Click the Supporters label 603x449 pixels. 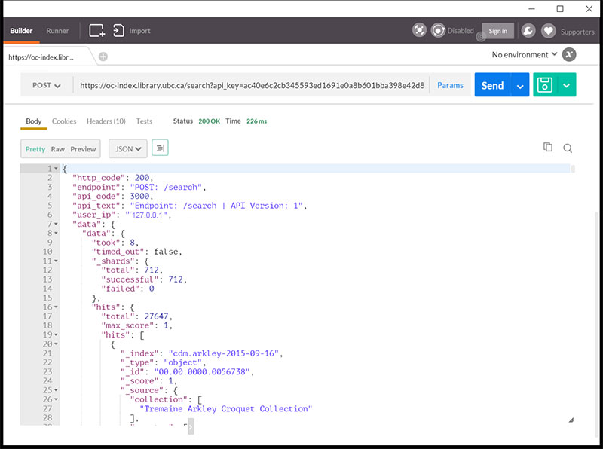[x=577, y=32]
